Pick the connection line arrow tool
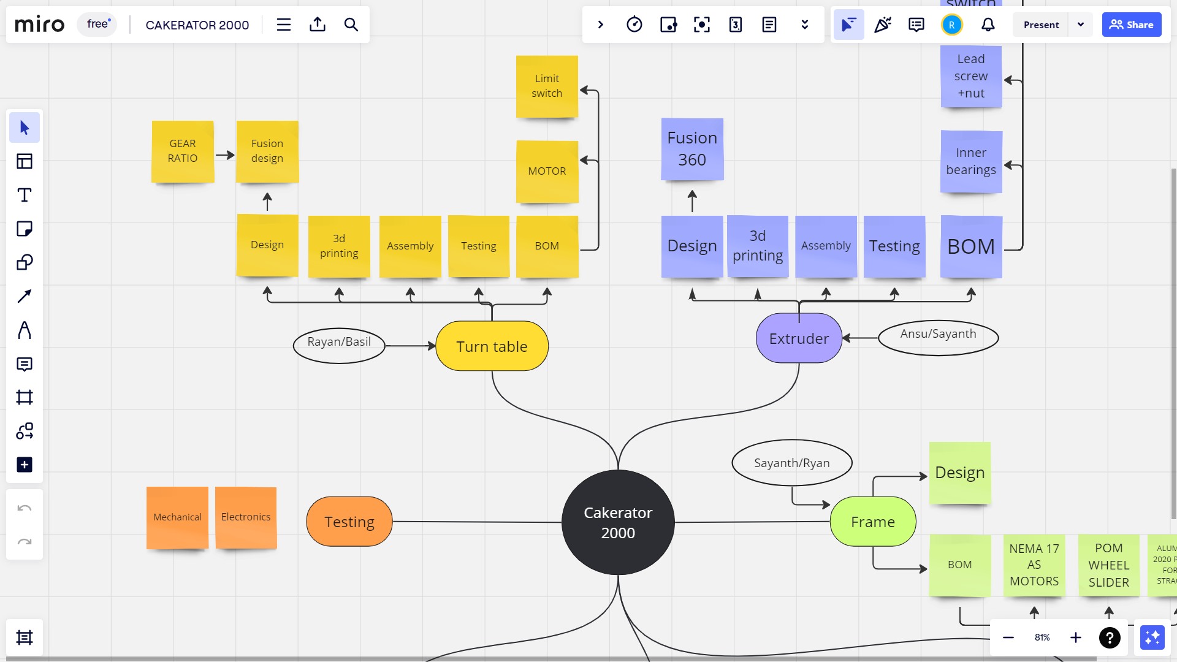Image resolution: width=1177 pixels, height=662 pixels. point(25,297)
